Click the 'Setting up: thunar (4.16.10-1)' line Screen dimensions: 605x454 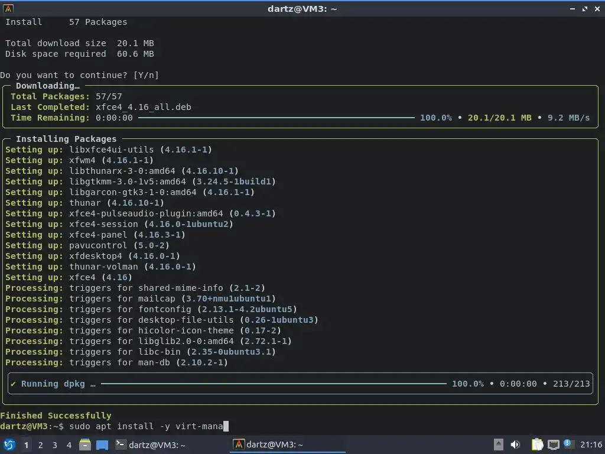[x=84, y=203]
